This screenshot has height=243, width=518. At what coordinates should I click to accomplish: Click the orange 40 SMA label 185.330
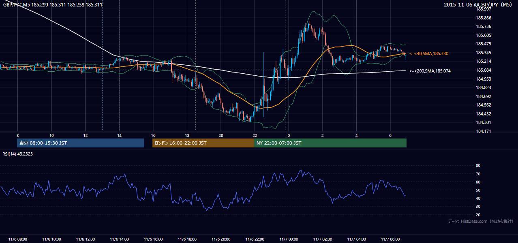click(429, 53)
